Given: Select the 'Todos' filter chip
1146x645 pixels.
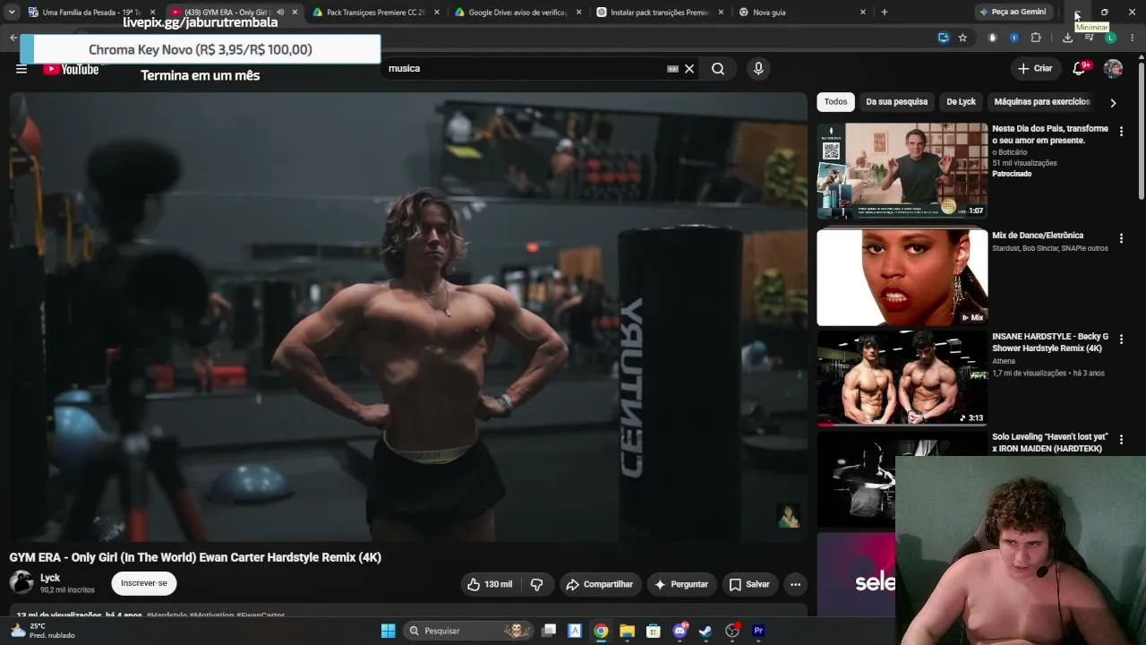Looking at the screenshot, I should (x=835, y=102).
